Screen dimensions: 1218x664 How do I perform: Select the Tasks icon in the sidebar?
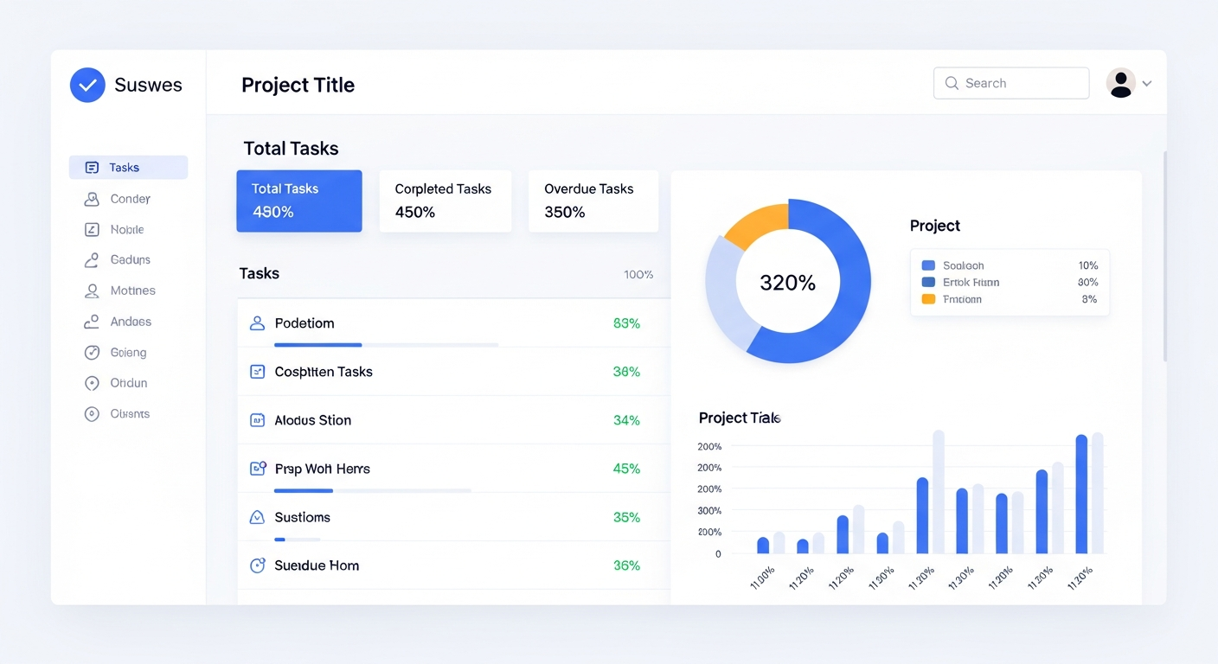(x=93, y=167)
